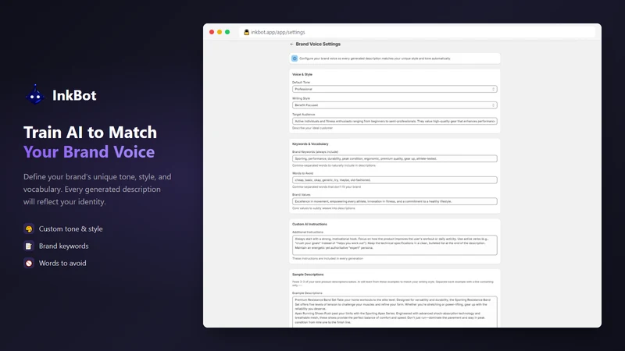Click the lock icon in the address bar
Screen dimensions: 625x351
[x=246, y=32]
